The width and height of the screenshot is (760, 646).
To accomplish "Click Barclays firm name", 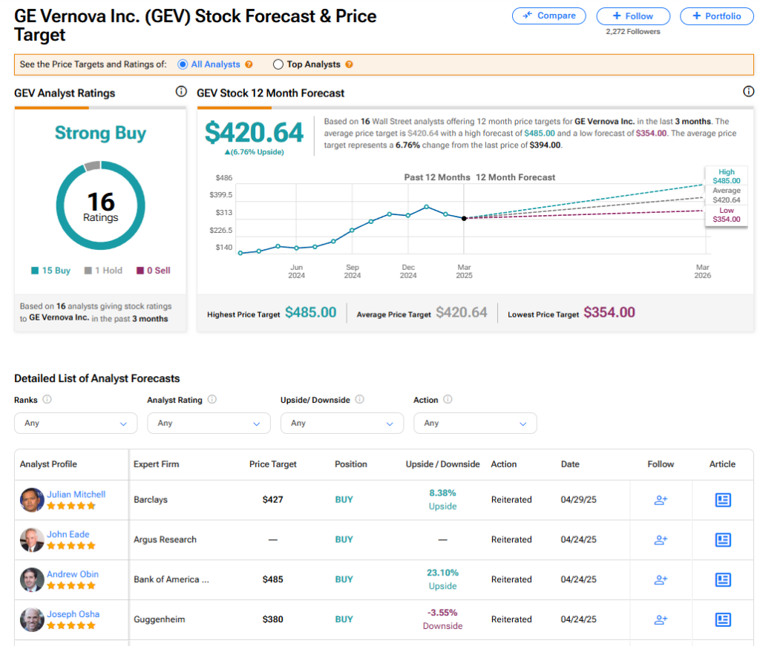I will [x=151, y=500].
